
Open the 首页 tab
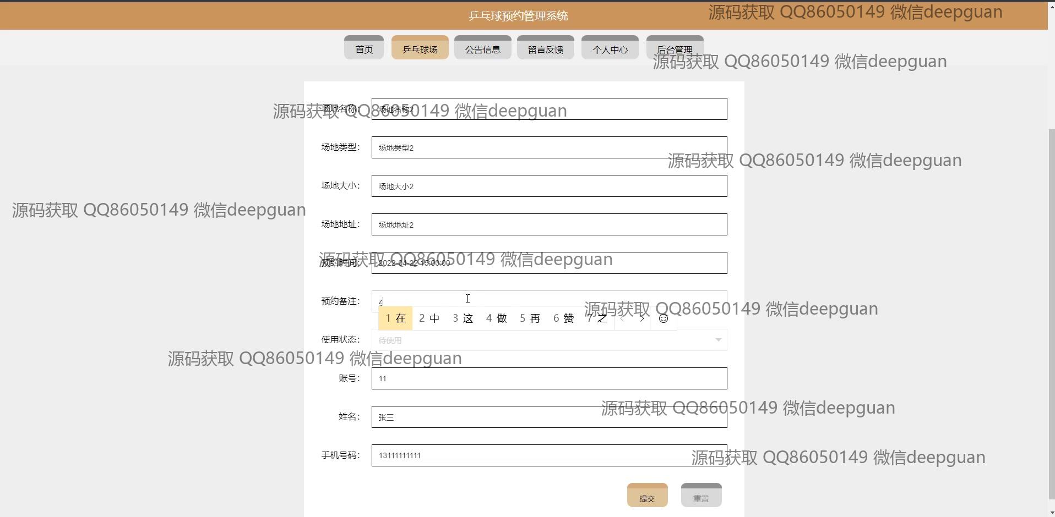coord(364,48)
